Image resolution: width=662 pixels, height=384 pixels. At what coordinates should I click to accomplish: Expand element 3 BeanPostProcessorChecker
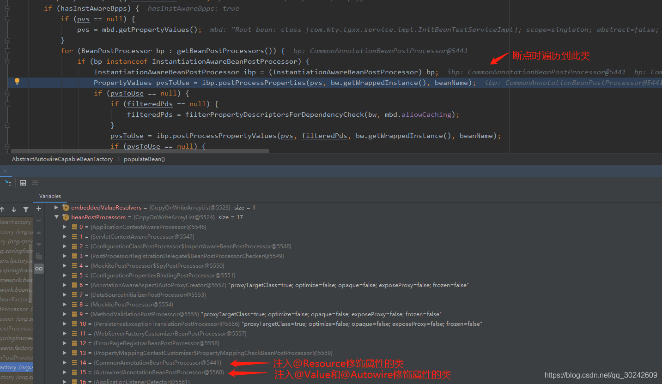pos(65,256)
